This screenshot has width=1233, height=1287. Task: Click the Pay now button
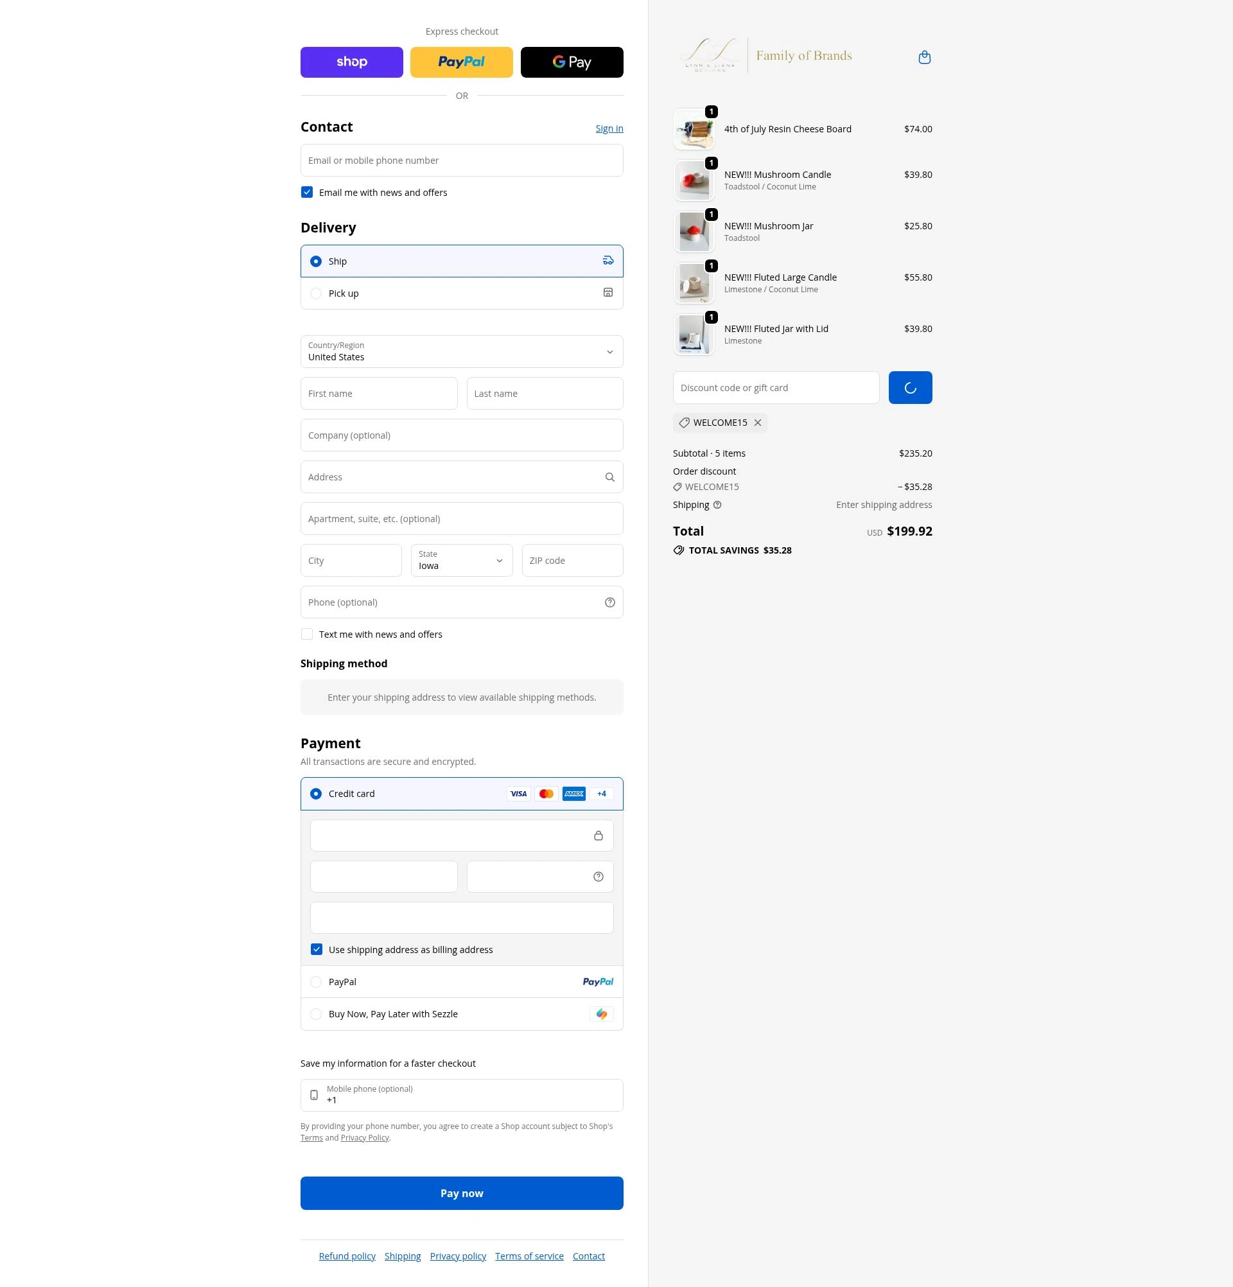coord(462,1194)
